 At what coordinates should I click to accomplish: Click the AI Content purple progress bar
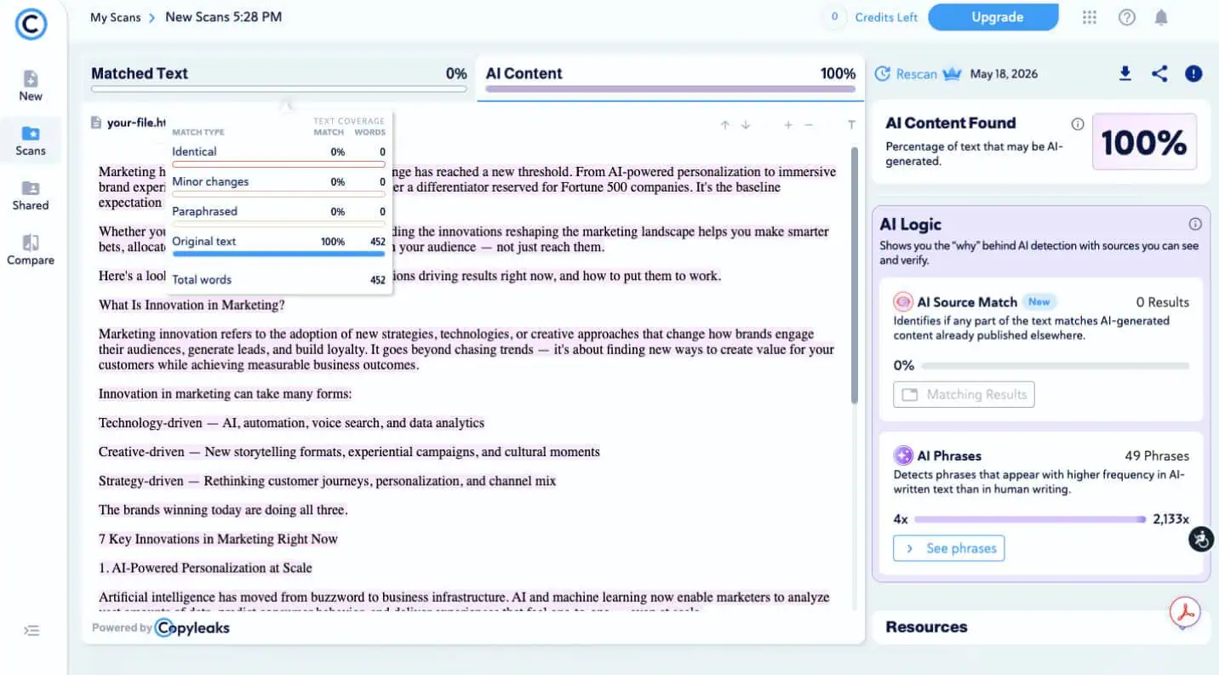(670, 89)
